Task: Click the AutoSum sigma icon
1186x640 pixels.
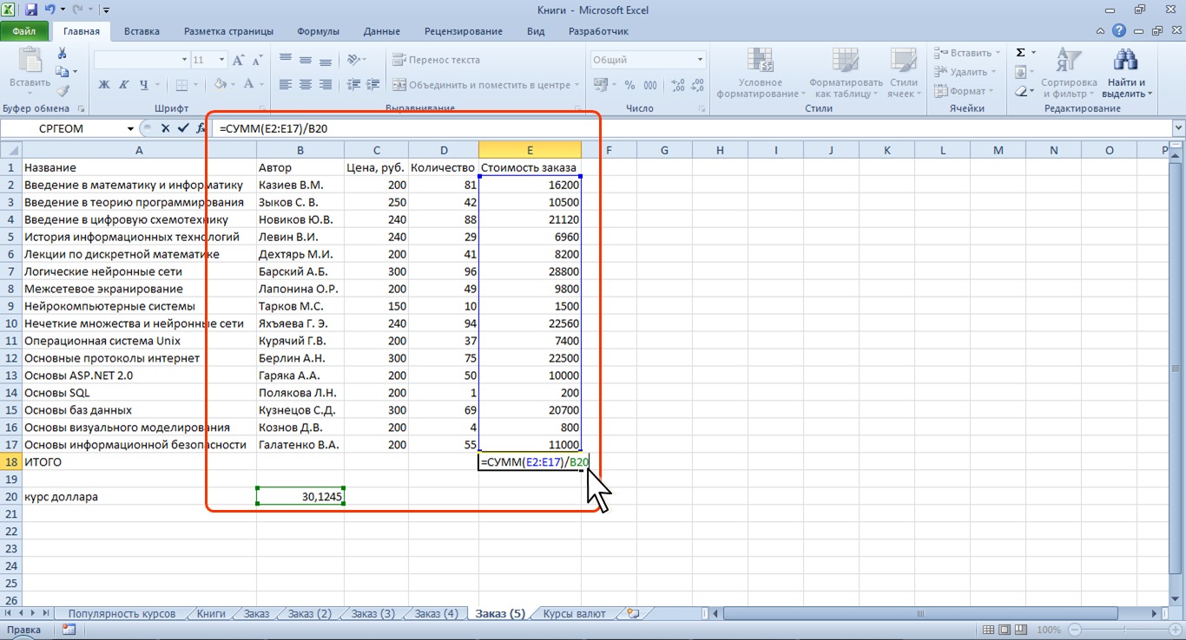Action: [x=1021, y=54]
